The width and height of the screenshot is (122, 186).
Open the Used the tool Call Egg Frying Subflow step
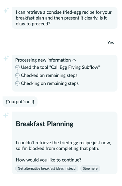[60, 67]
